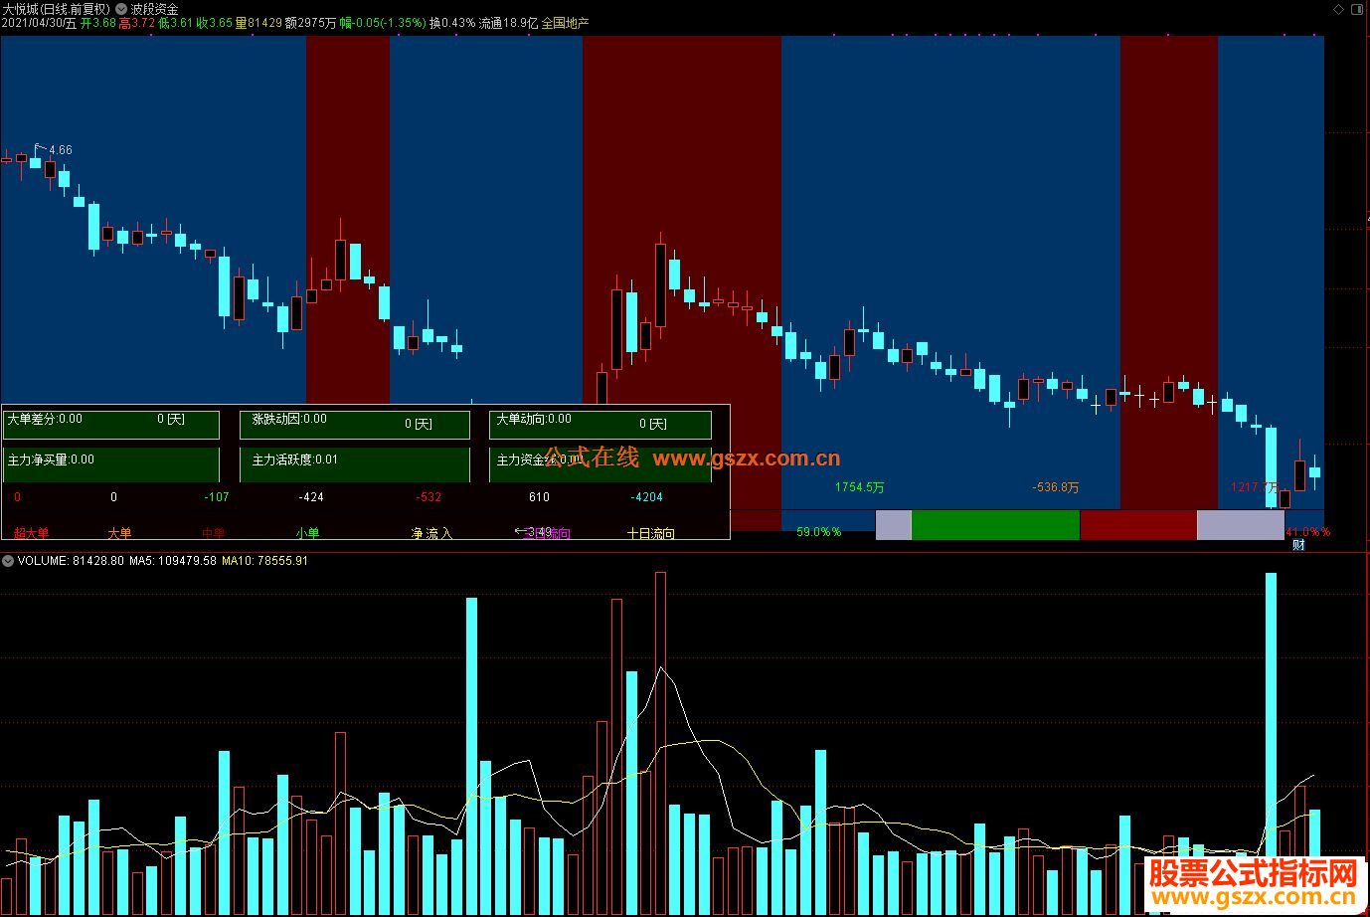Viewport: 1370px width, 917px height.
Task: Select the 全国地产 sector label
Action: [565, 23]
